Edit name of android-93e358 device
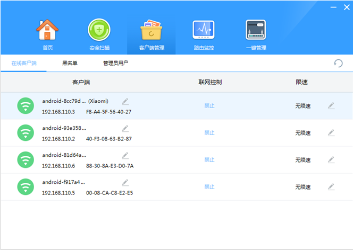 click(125, 128)
